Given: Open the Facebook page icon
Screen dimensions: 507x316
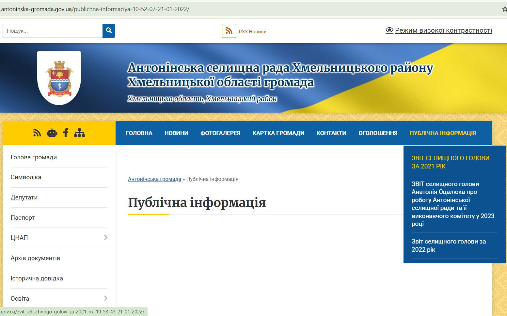Looking at the screenshot, I should tap(66, 133).
